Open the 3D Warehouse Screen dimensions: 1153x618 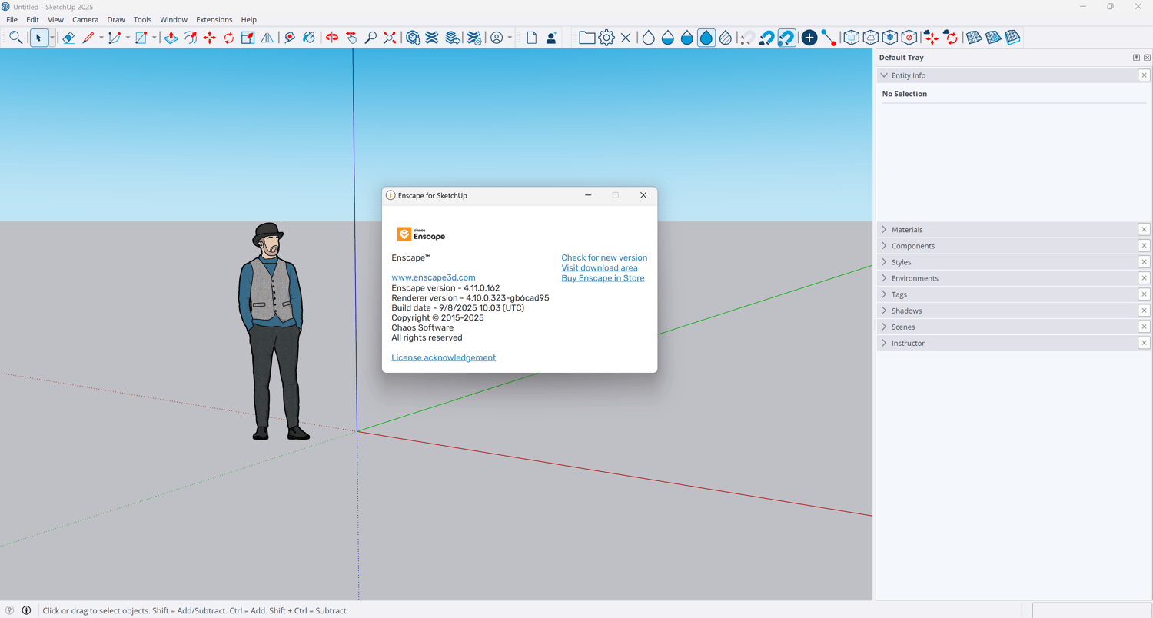[413, 38]
